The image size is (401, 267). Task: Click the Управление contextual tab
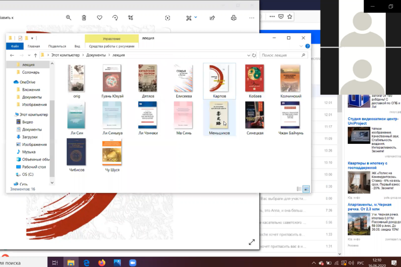pyautogui.click(x=112, y=39)
